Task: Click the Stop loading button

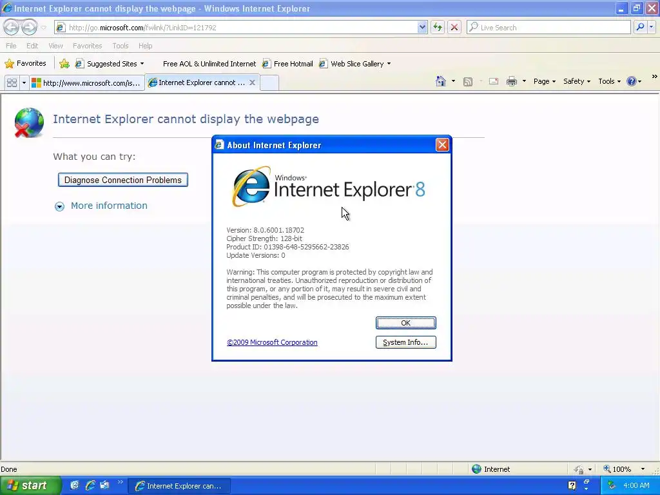Action: pyautogui.click(x=454, y=27)
